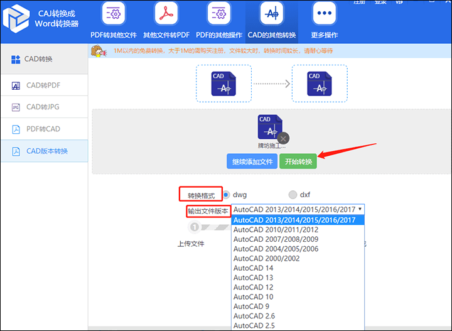Click the announcement mascot icon
The image size is (452, 331).
[99, 51]
